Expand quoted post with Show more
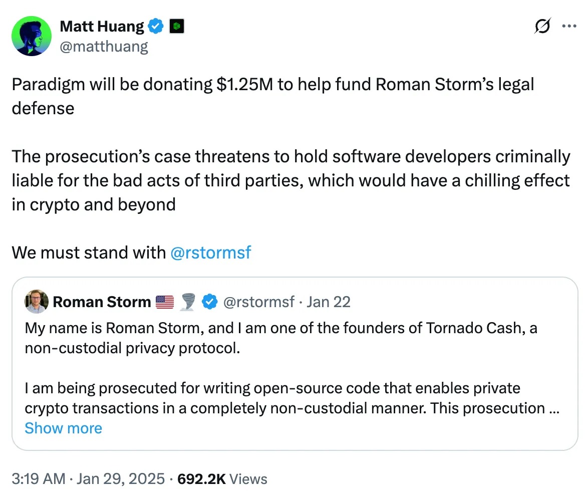The width and height of the screenshot is (585, 492). point(63,428)
